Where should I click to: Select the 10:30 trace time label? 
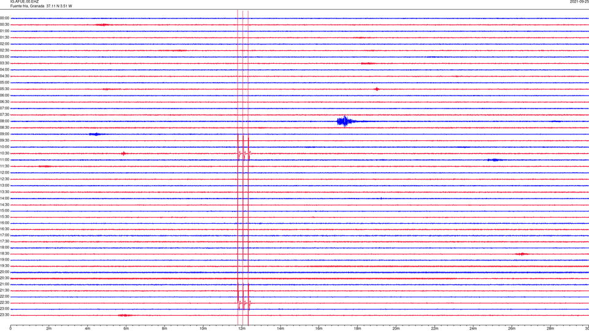[x=4, y=153]
